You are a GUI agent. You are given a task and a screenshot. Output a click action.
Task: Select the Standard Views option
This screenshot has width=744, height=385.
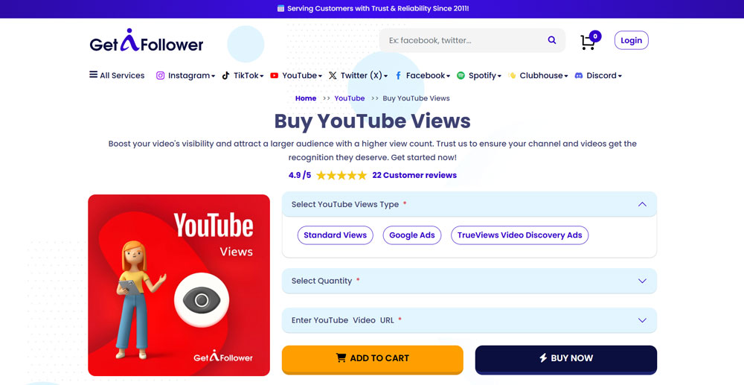(x=335, y=235)
